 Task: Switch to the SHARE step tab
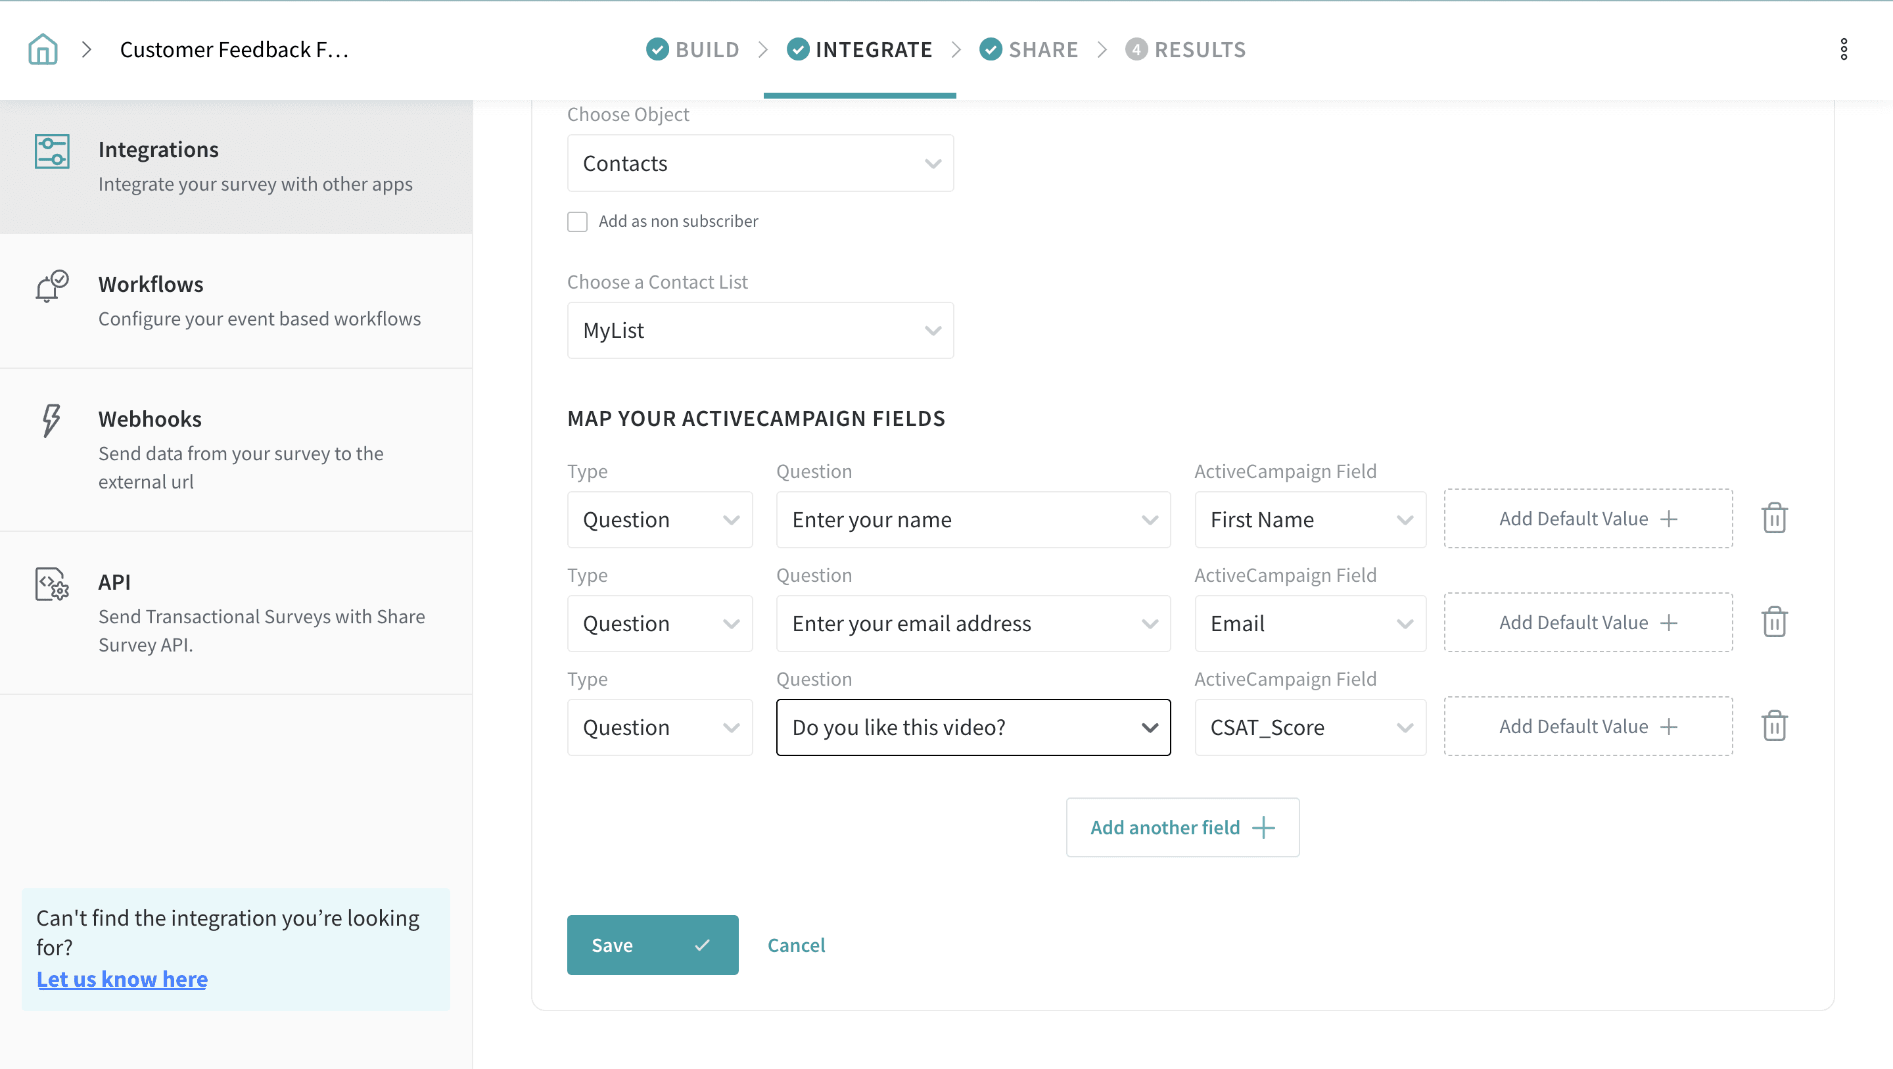[x=1029, y=49]
